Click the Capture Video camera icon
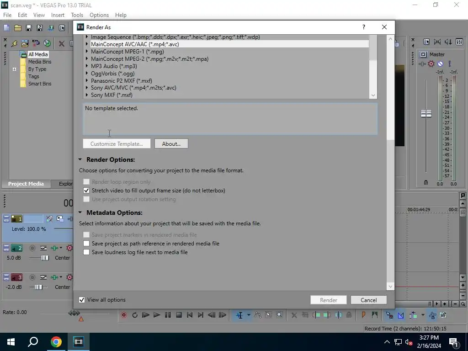 click(36, 43)
